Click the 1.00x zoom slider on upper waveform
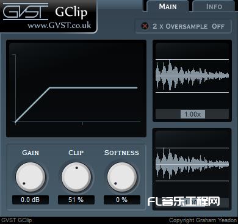 [x=193, y=114]
